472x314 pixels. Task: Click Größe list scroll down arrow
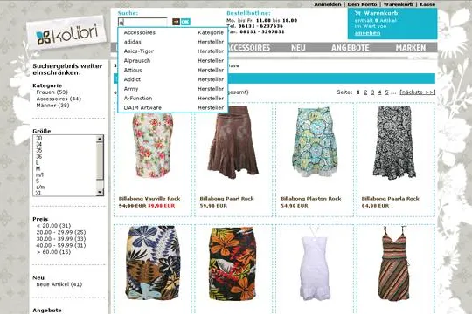click(100, 192)
